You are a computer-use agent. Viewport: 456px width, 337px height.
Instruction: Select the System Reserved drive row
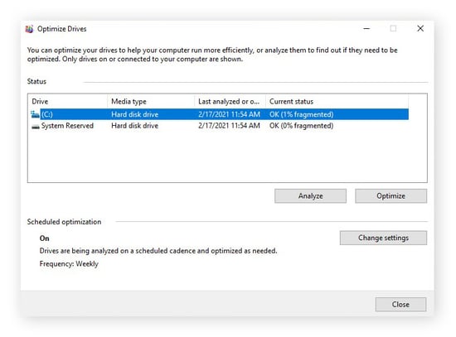[220, 126]
